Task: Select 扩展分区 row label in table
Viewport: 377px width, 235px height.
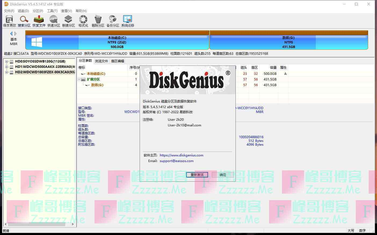Action: (x=93, y=79)
